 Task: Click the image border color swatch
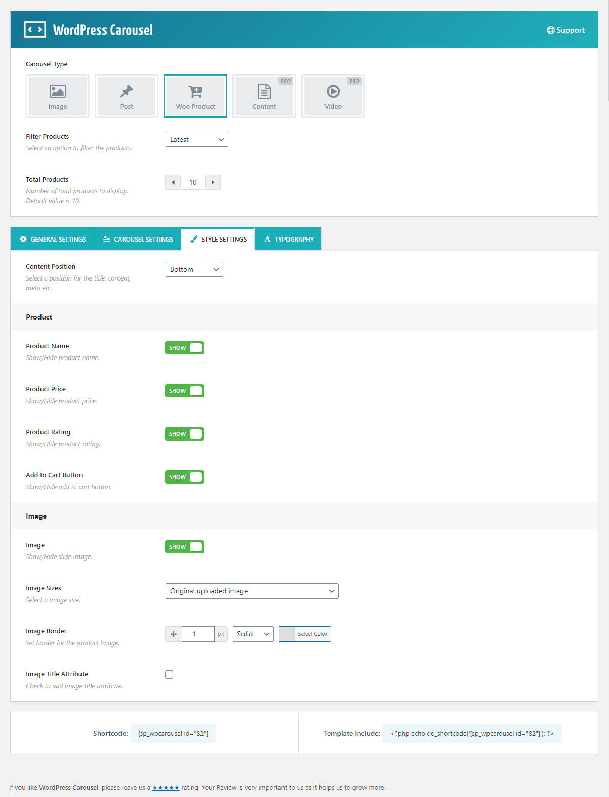click(x=287, y=634)
